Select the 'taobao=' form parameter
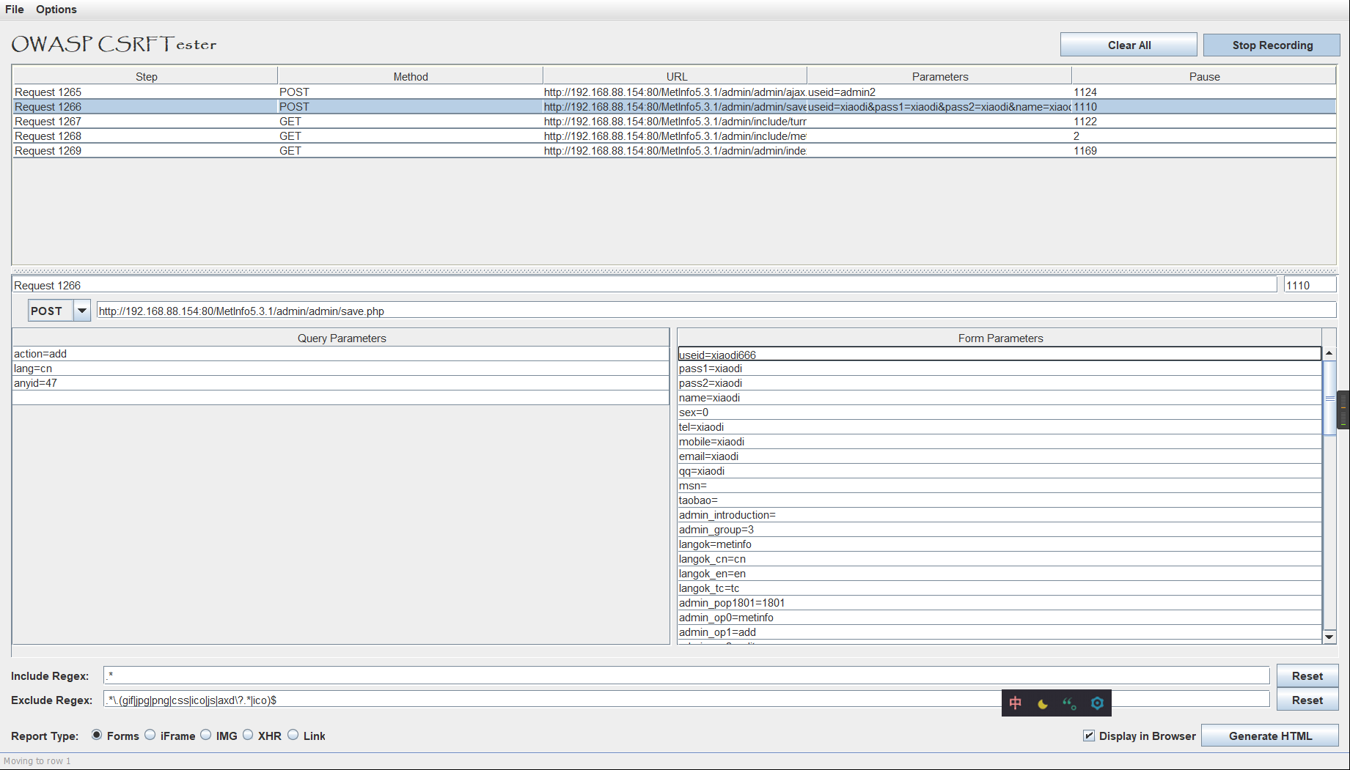The width and height of the screenshot is (1350, 770). pyautogui.click(x=999, y=500)
